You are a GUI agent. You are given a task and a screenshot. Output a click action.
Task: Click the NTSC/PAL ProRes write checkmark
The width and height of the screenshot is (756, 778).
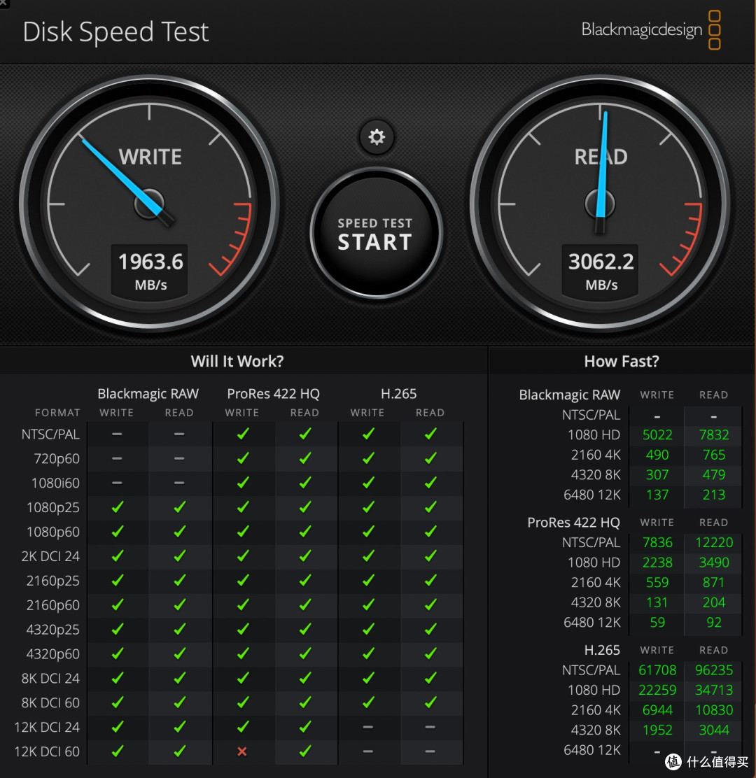pyautogui.click(x=242, y=434)
